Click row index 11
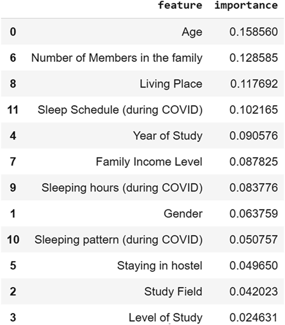285x325 pixels. pos(13,110)
